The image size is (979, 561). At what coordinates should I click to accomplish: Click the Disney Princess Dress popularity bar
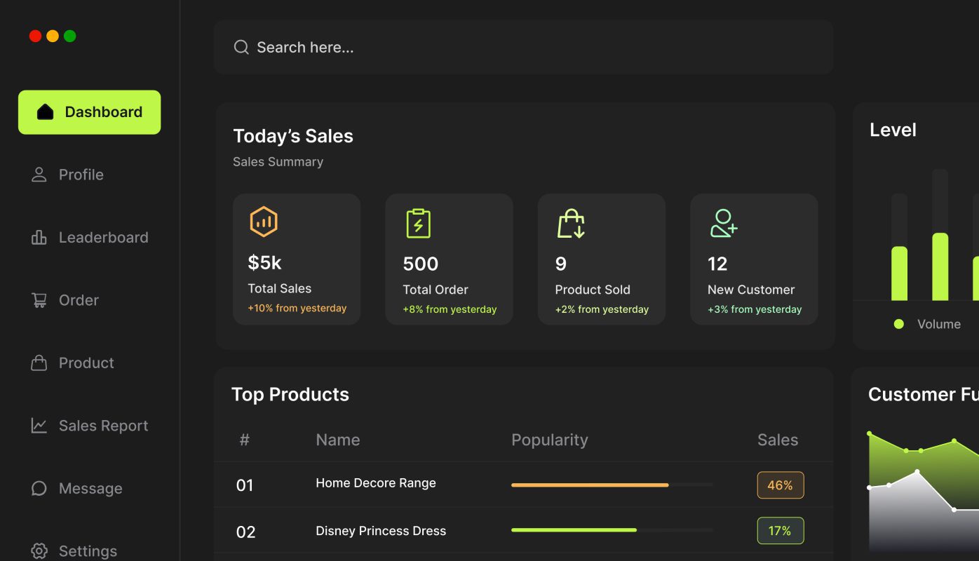tap(574, 530)
